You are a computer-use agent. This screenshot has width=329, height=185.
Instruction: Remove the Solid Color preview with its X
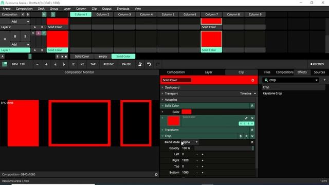pyautogui.click(x=252, y=118)
